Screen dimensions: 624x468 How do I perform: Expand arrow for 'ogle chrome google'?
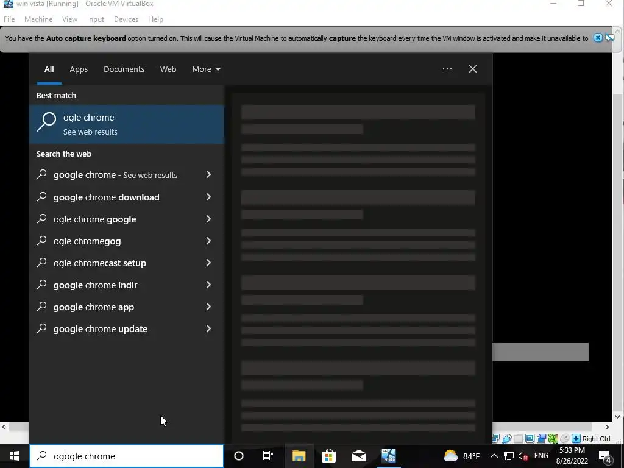208,219
